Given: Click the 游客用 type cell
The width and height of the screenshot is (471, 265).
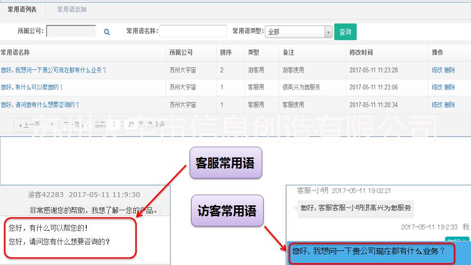Looking at the screenshot, I should (256, 70).
